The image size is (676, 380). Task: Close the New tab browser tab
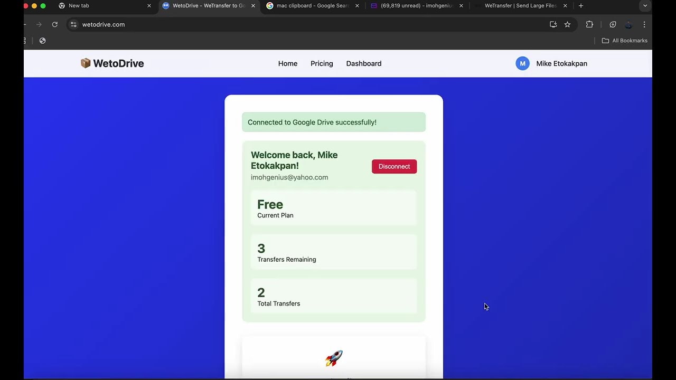click(x=149, y=6)
